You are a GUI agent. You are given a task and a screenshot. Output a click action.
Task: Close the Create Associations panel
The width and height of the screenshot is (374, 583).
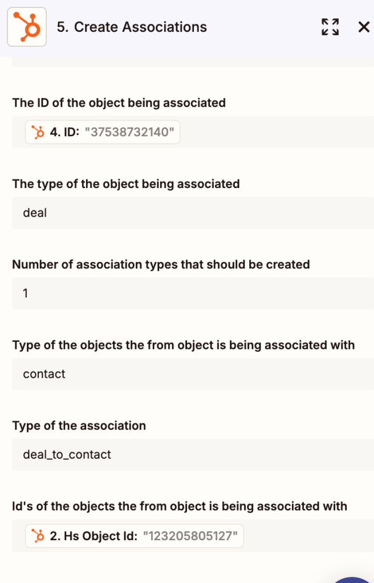(x=363, y=27)
